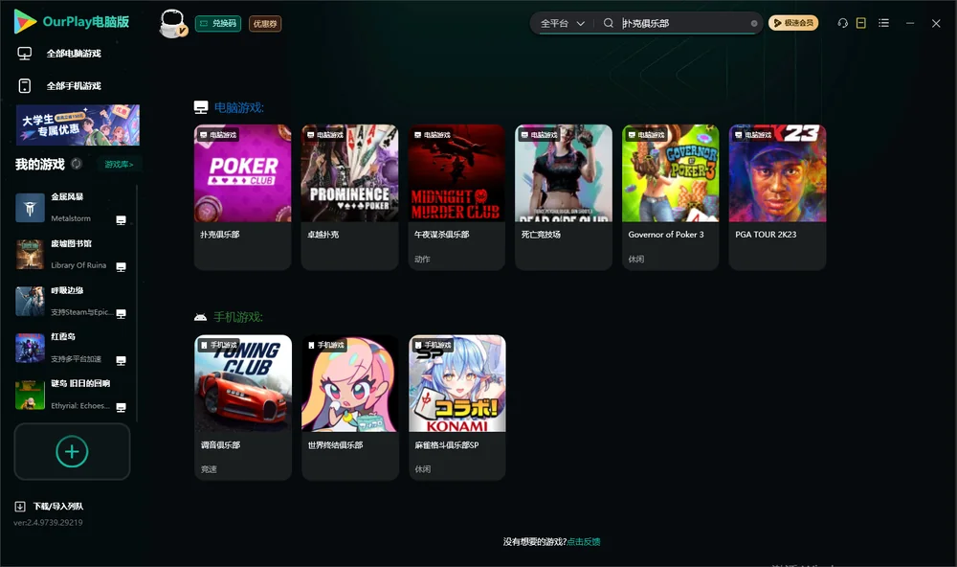Open the main menu list icon
This screenshot has height=567, width=957.
[883, 23]
